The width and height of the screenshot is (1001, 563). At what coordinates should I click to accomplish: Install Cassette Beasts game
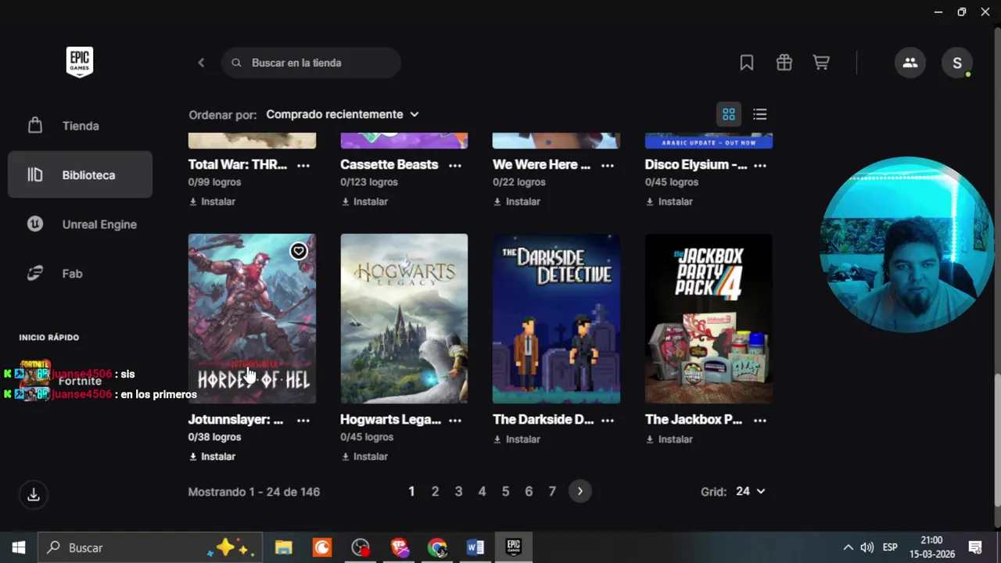(x=364, y=202)
